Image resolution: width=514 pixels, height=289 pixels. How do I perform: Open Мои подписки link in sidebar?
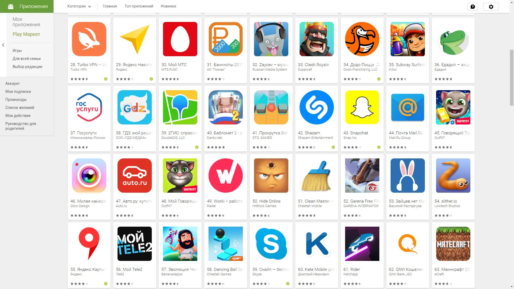(x=18, y=92)
